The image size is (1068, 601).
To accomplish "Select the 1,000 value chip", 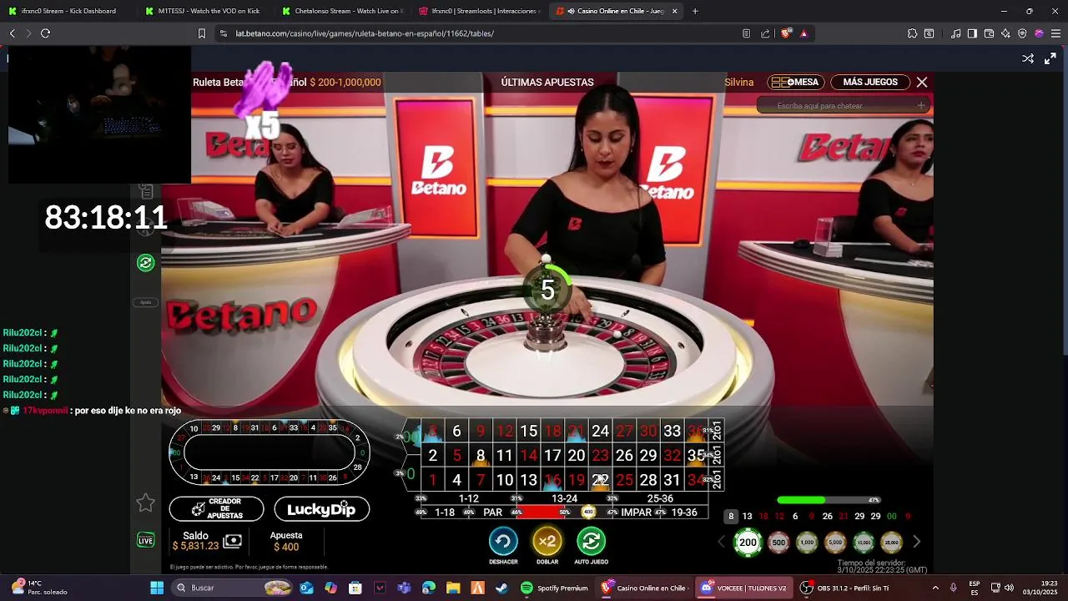I will [807, 543].
